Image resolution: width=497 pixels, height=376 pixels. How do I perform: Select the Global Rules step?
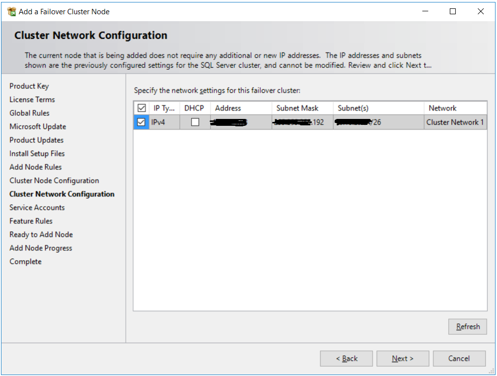click(30, 113)
